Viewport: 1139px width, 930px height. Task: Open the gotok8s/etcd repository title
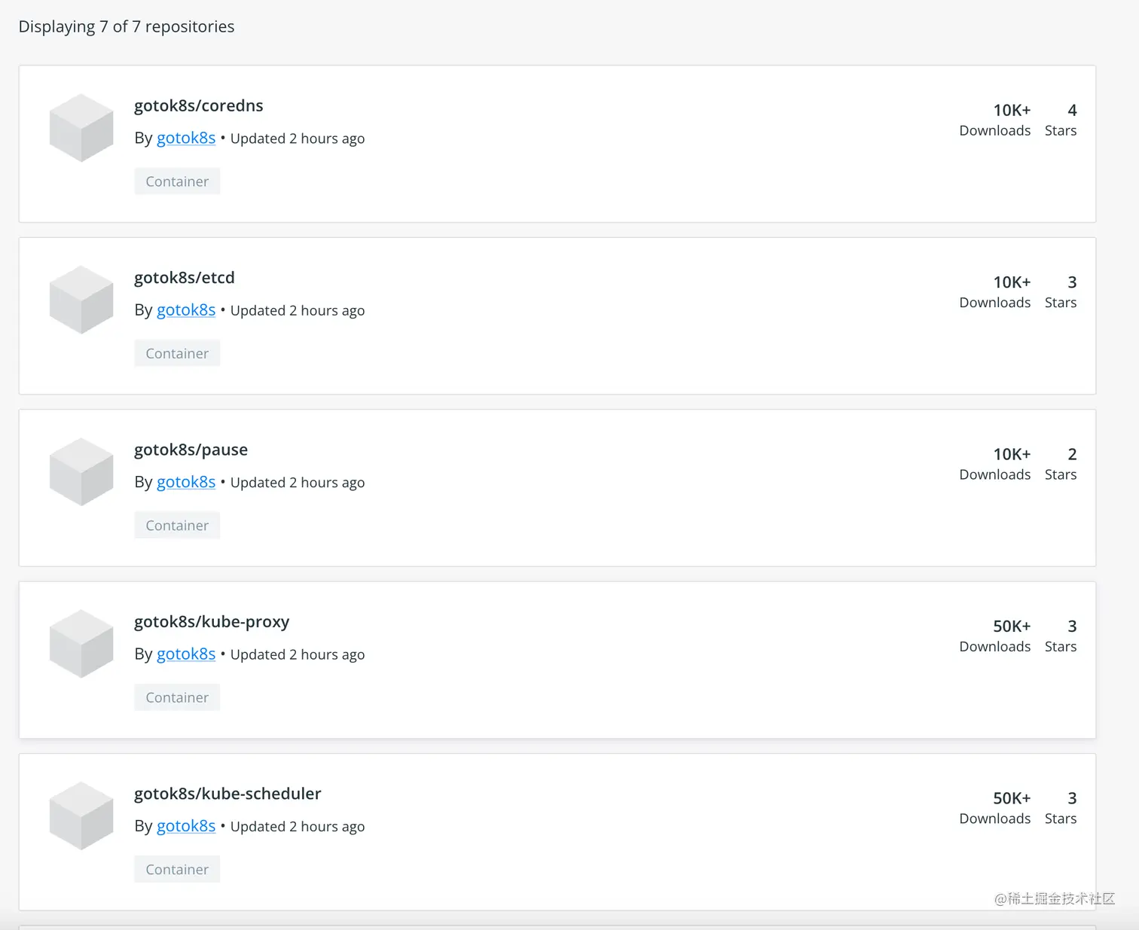point(185,278)
